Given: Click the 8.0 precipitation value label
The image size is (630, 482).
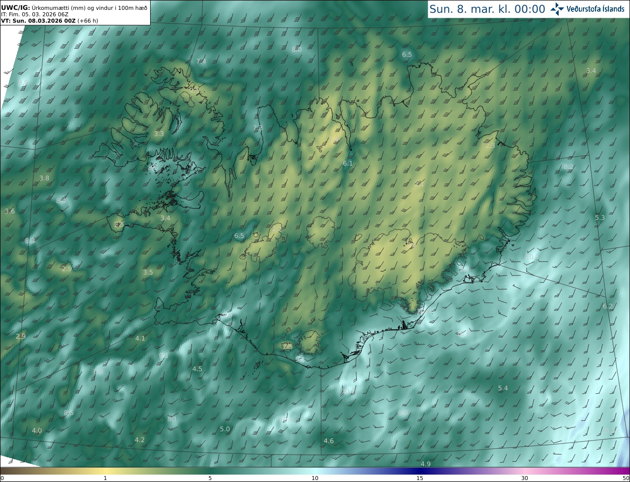Looking at the screenshot, I should tap(296, 49).
